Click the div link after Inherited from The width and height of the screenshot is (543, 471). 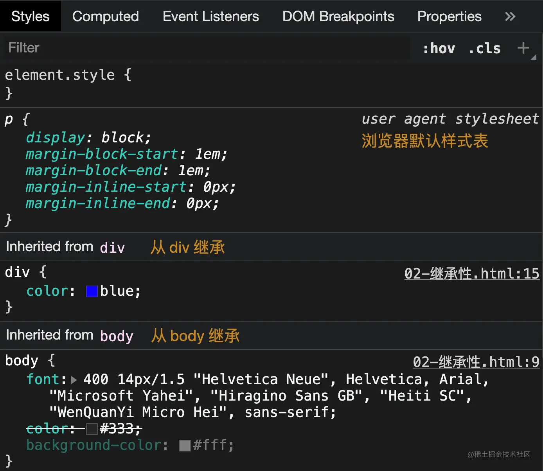coord(112,248)
